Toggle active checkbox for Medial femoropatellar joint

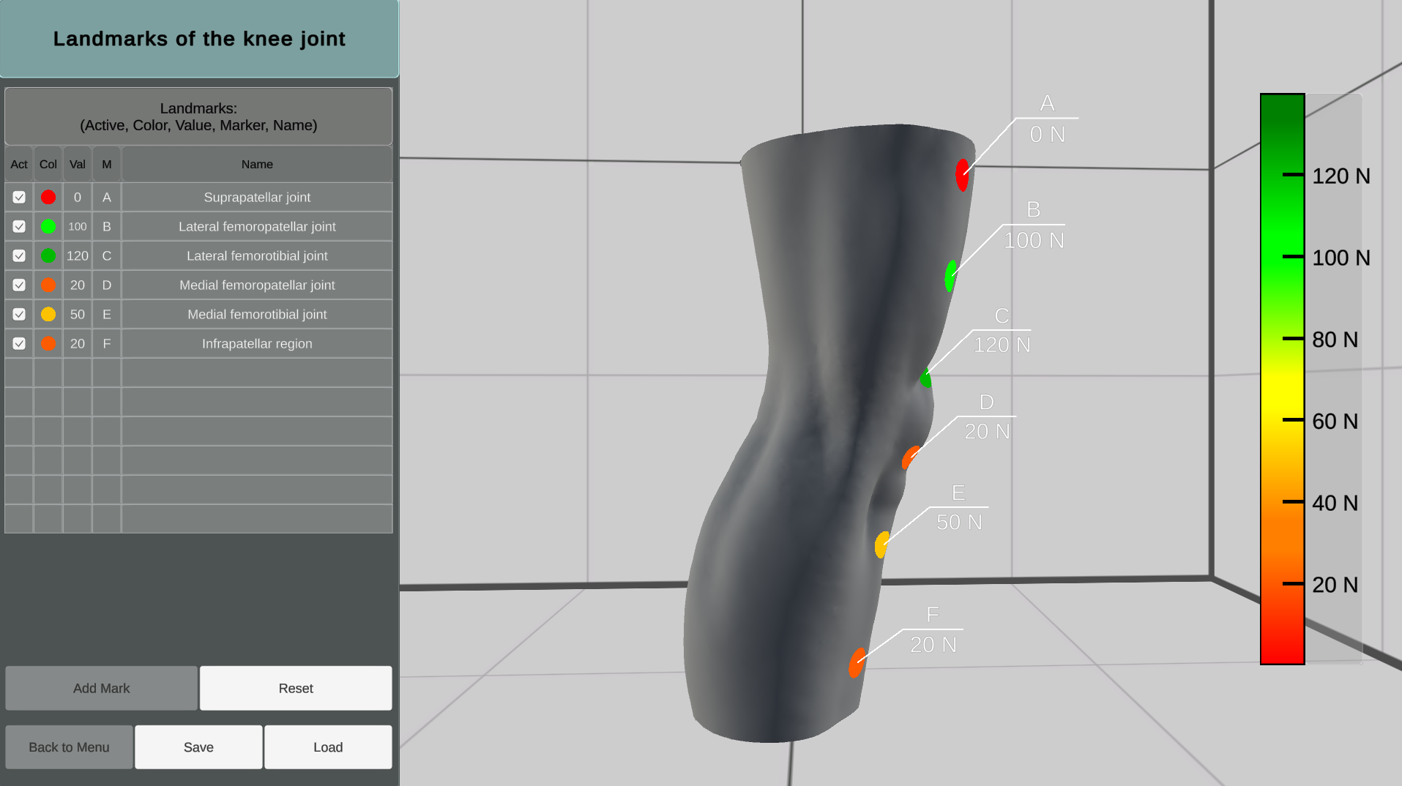tap(19, 285)
